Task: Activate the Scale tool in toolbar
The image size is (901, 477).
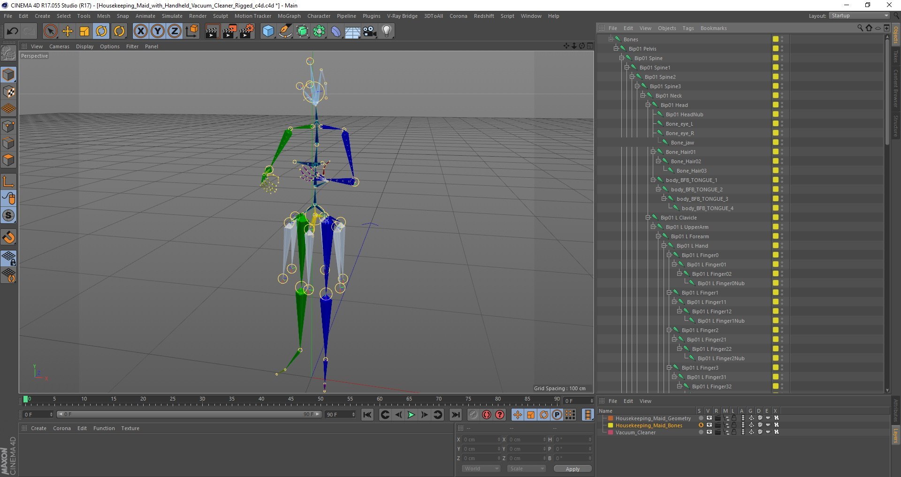Action: tap(84, 31)
